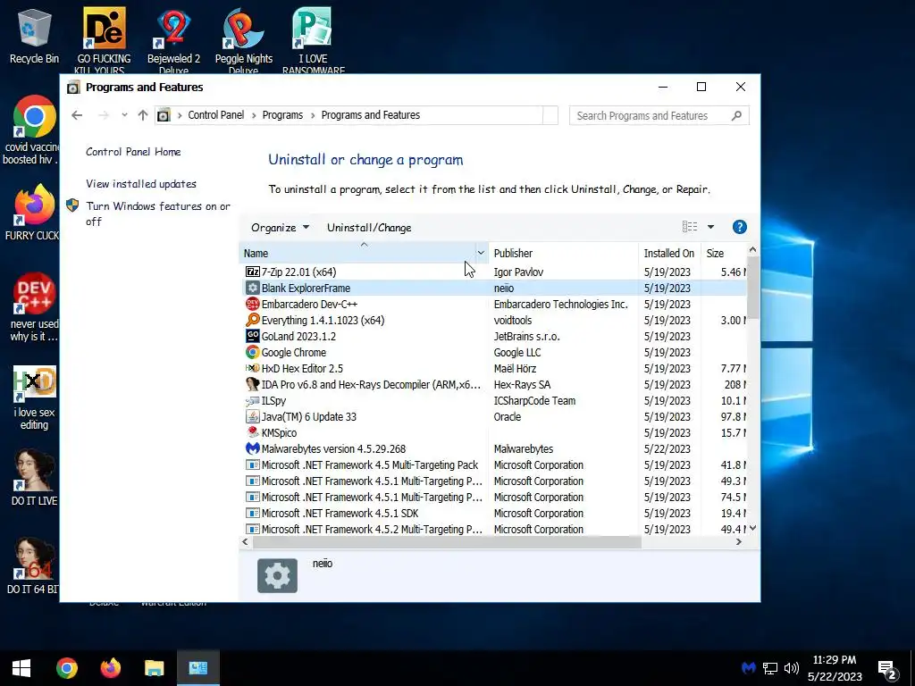Click the horizontal scrollbar right arrow
This screenshot has width=915, height=686.
[x=739, y=542]
